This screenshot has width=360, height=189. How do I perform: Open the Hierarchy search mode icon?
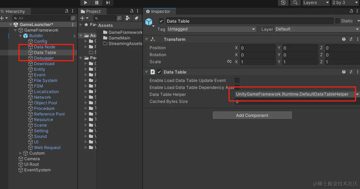coord(73,18)
